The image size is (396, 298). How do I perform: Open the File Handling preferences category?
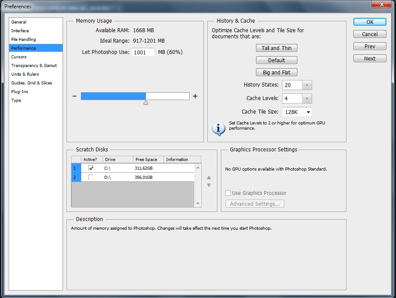[x=23, y=40]
